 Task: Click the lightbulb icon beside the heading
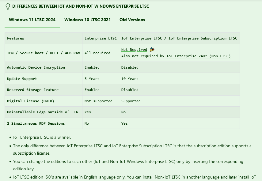click(8, 6)
